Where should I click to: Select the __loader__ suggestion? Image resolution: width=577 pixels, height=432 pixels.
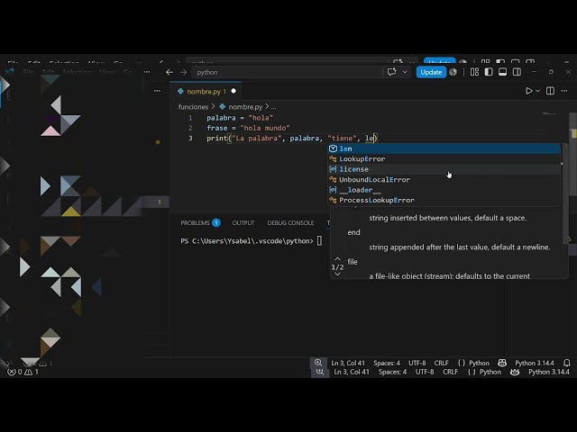pyautogui.click(x=444, y=190)
